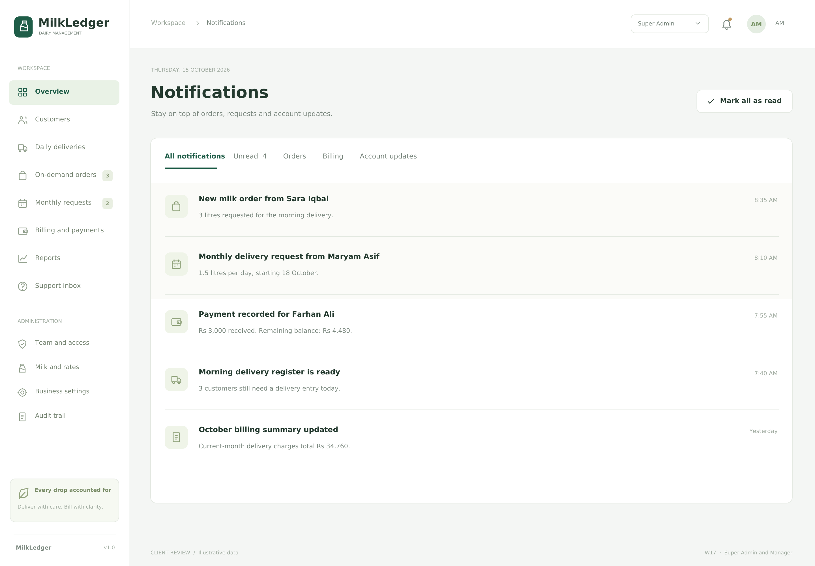Click the 'Every drop accounted for' card
Viewport: 815px width, 566px height.
point(64,500)
